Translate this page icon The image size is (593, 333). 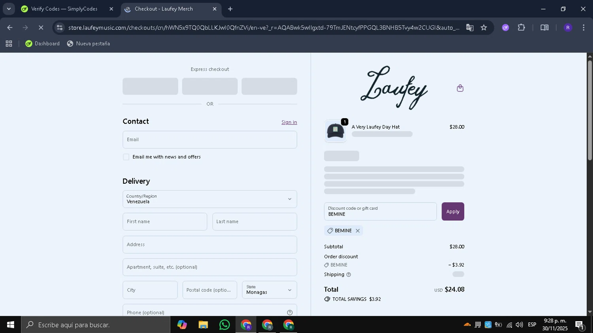[x=470, y=28]
